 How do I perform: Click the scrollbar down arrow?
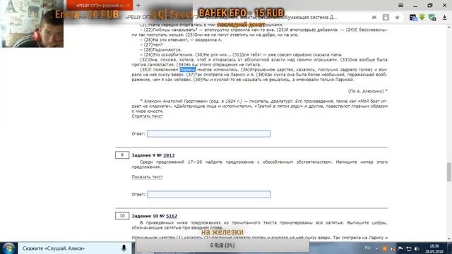click(449, 238)
